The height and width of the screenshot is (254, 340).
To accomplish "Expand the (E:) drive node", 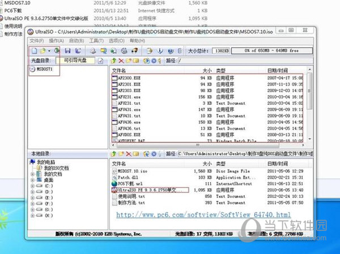I will (x=32, y=197).
